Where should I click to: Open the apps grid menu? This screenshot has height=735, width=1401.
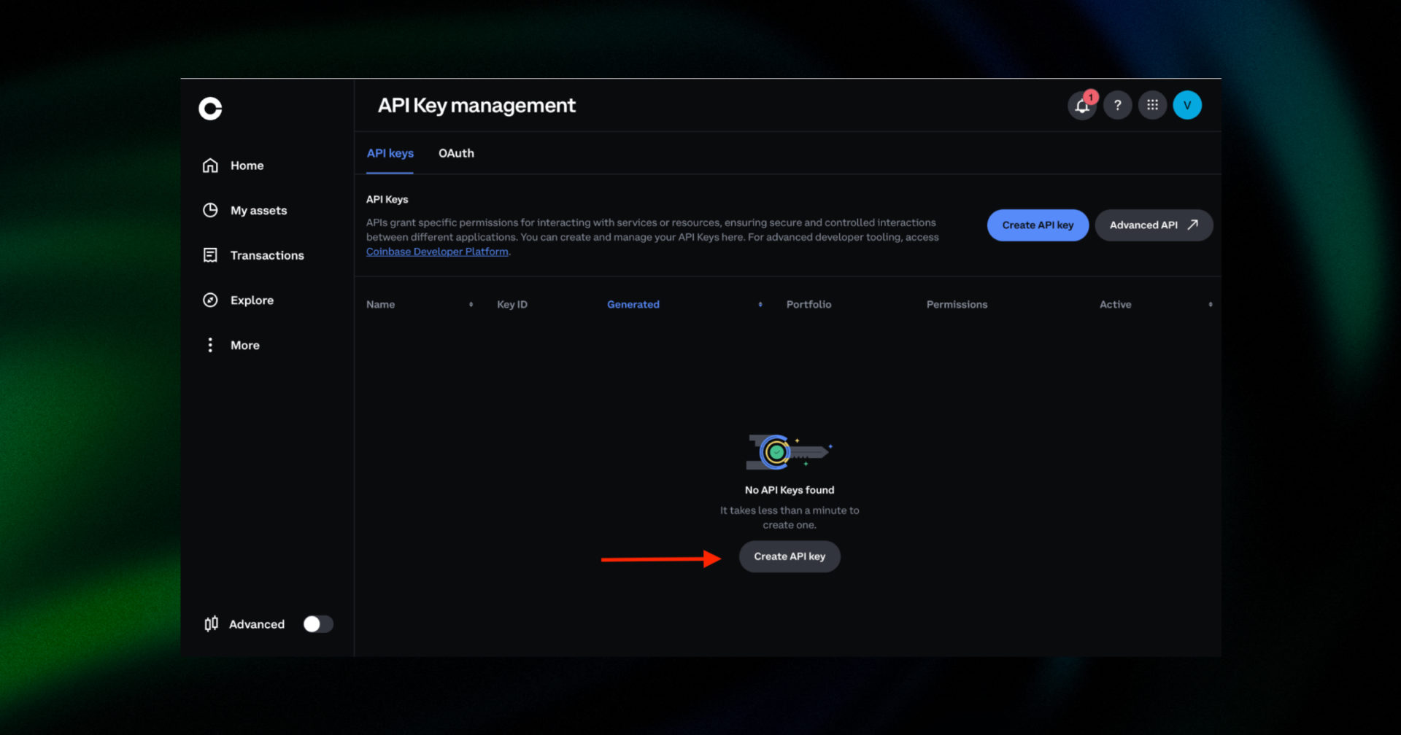[x=1152, y=105]
